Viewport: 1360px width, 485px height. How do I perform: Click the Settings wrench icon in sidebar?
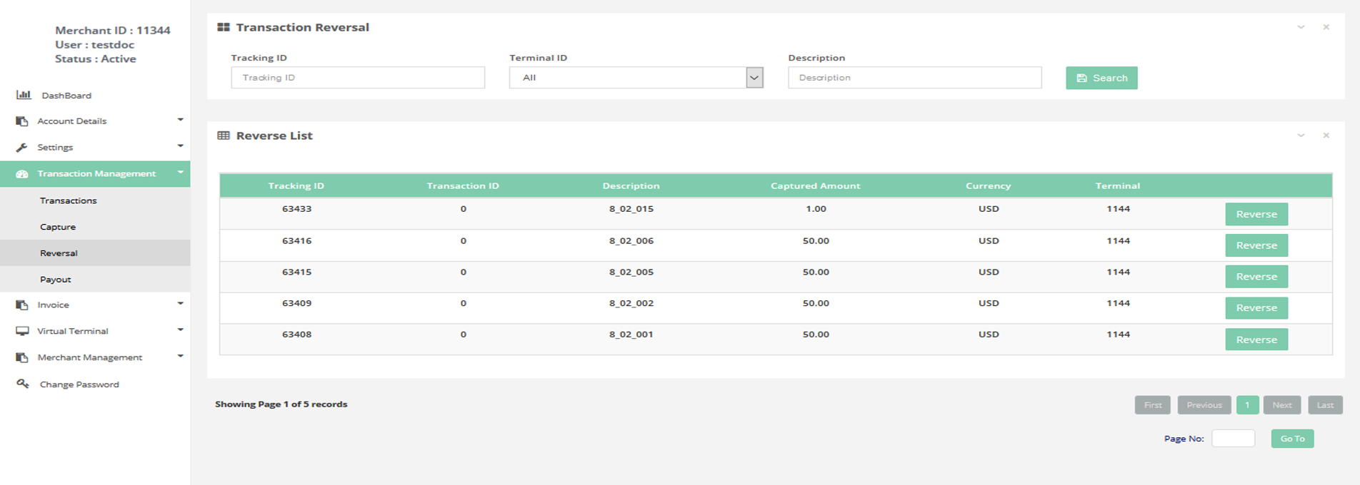pos(22,148)
